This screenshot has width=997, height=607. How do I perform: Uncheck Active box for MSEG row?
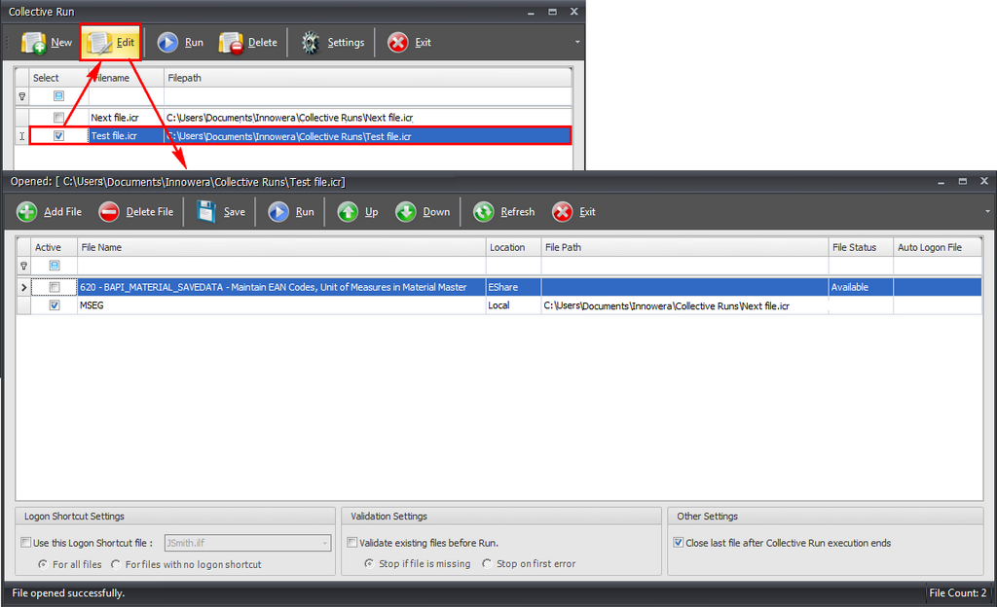pyautogui.click(x=55, y=305)
